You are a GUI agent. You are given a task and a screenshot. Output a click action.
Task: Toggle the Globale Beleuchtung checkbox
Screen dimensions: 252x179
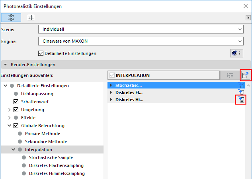pos(16,126)
